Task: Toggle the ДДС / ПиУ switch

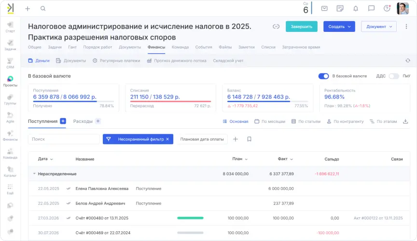Action: pos(394,76)
